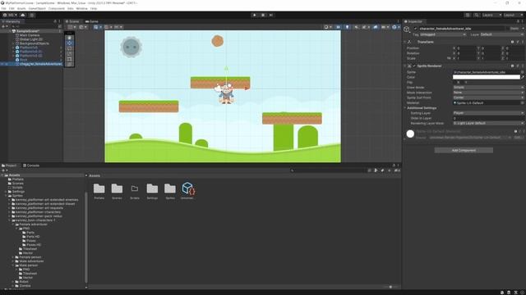Open the Console tab
Screen dimensions: 526x295
(x=31, y=166)
